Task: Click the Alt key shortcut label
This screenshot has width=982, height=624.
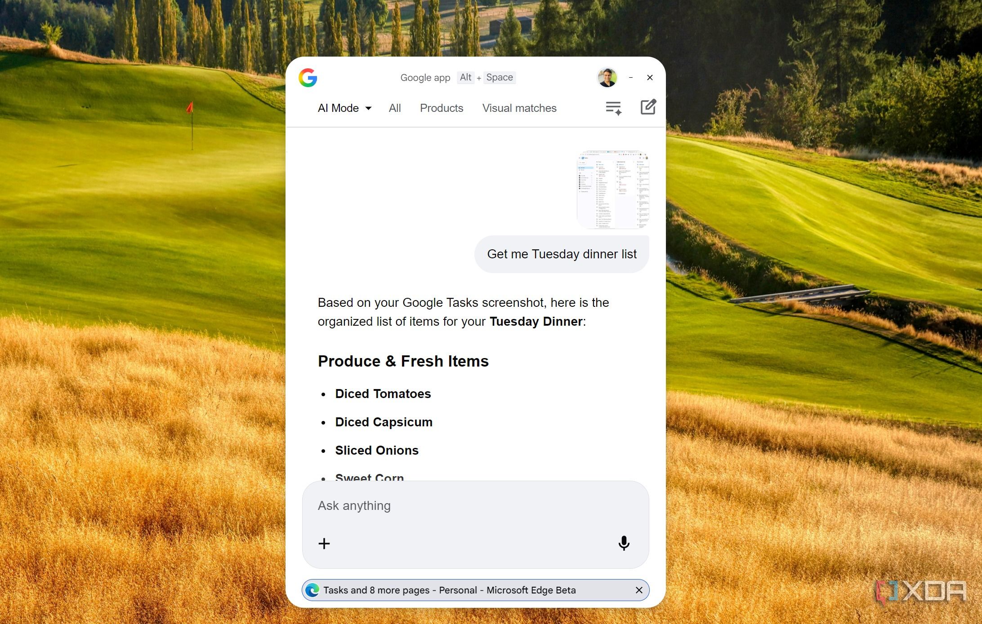Action: coord(465,78)
